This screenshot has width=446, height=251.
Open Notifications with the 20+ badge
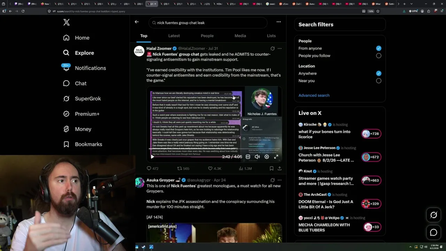[84, 68]
